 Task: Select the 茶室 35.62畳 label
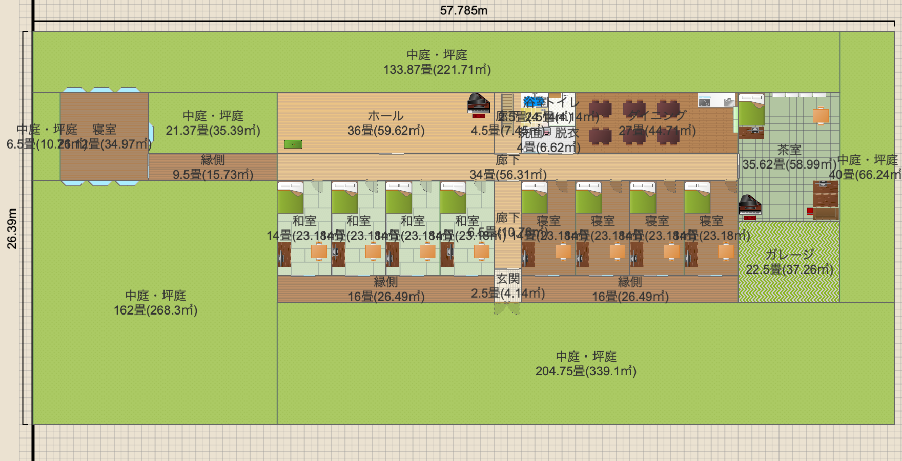(789, 157)
